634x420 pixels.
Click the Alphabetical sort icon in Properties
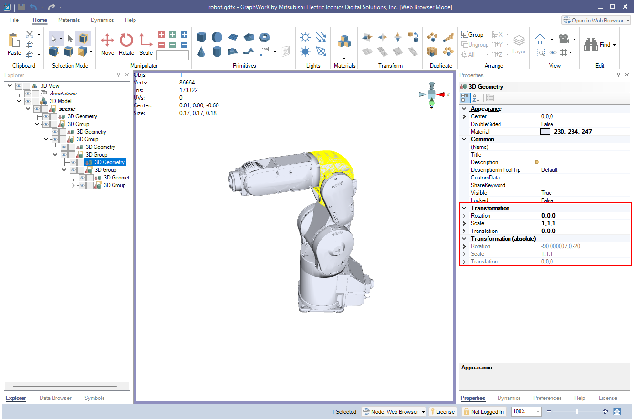(476, 98)
